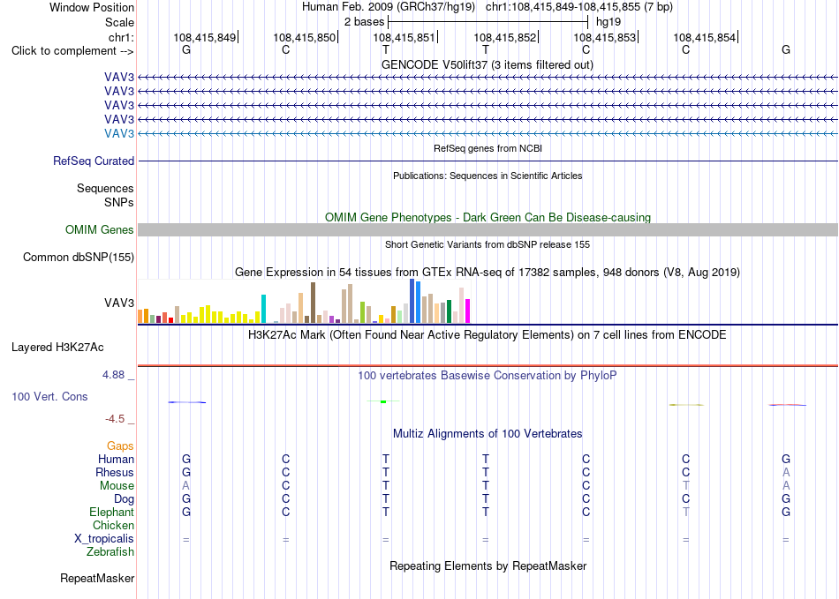The height and width of the screenshot is (599, 839).
Task: Click position label 108,415,851 on the ruler
Action: point(404,37)
